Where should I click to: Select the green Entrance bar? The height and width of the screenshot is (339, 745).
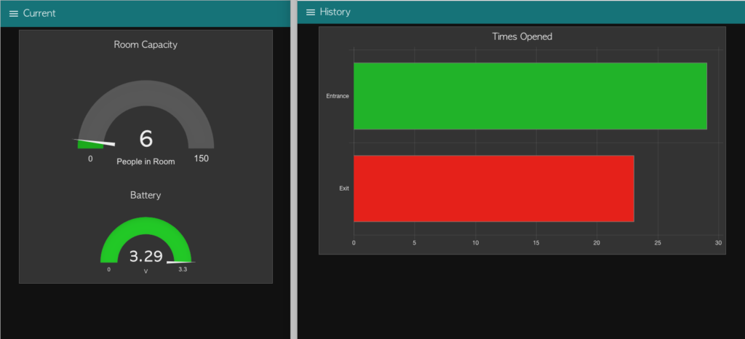click(x=530, y=96)
